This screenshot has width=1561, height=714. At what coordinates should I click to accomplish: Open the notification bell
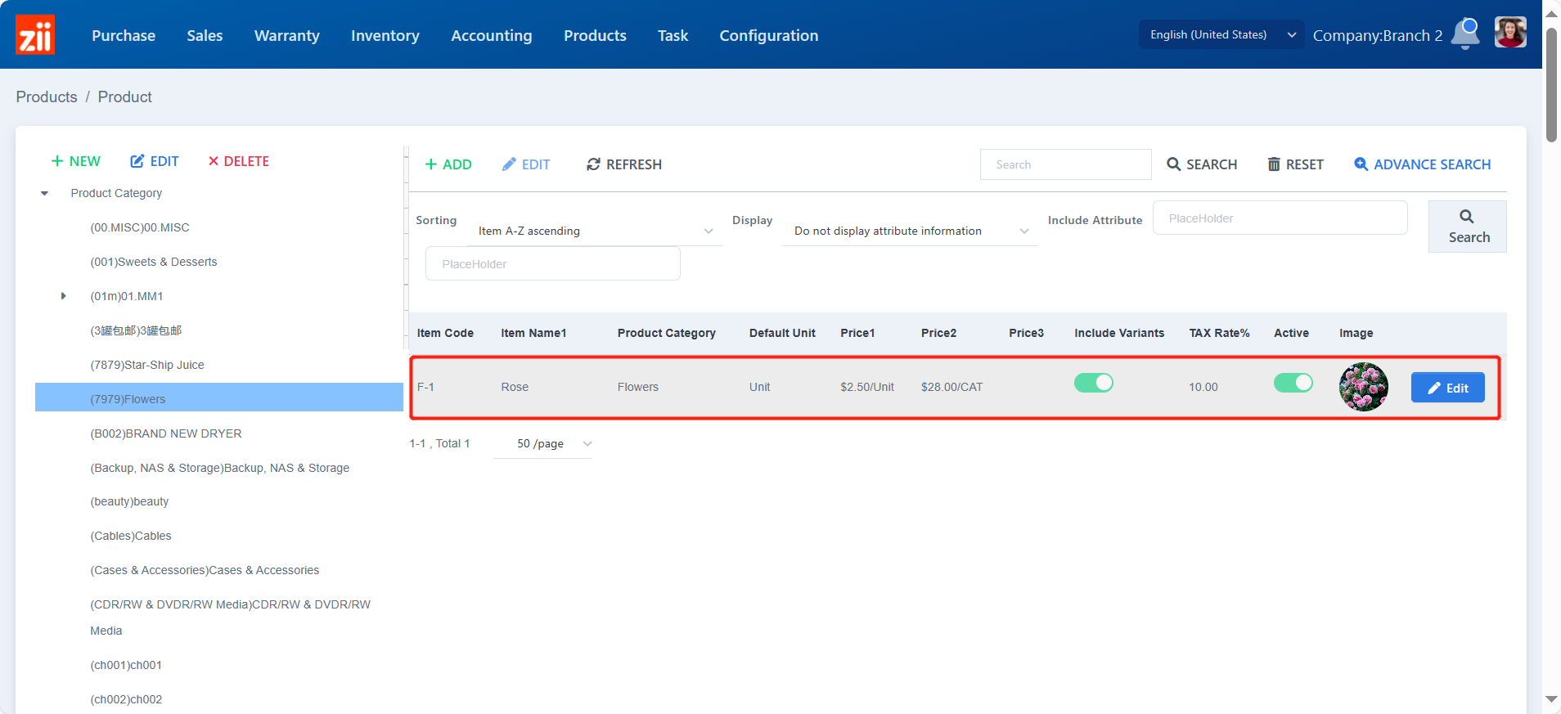click(1466, 34)
